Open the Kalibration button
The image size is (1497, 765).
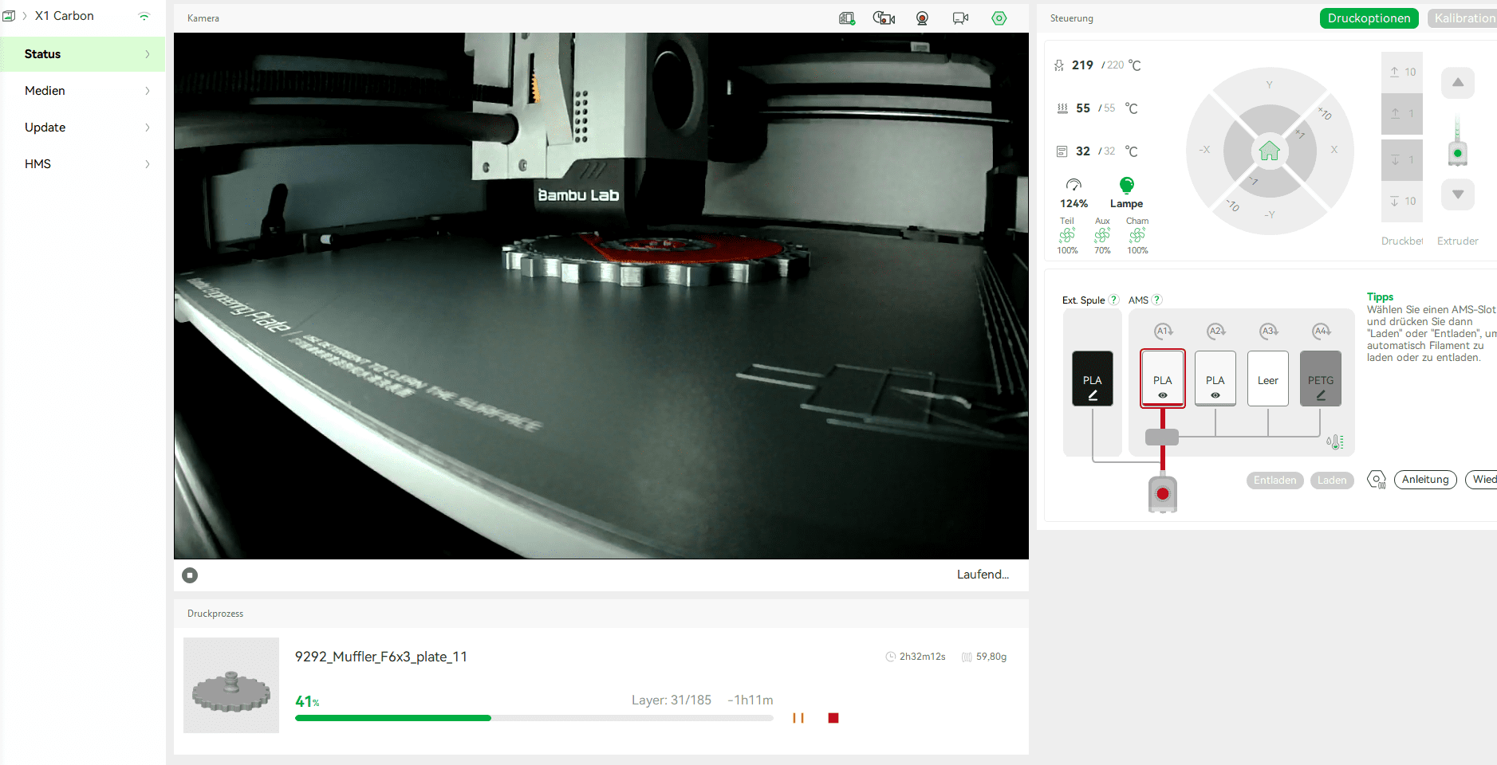pyautogui.click(x=1463, y=18)
